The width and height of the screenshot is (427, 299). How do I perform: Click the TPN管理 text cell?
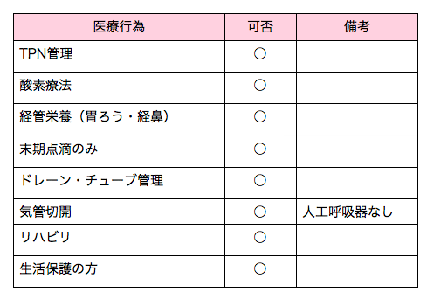pyautogui.click(x=46, y=53)
